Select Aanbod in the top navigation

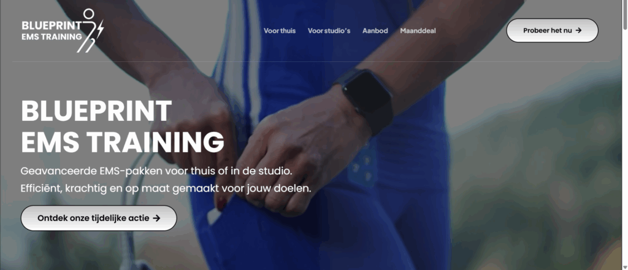(375, 31)
